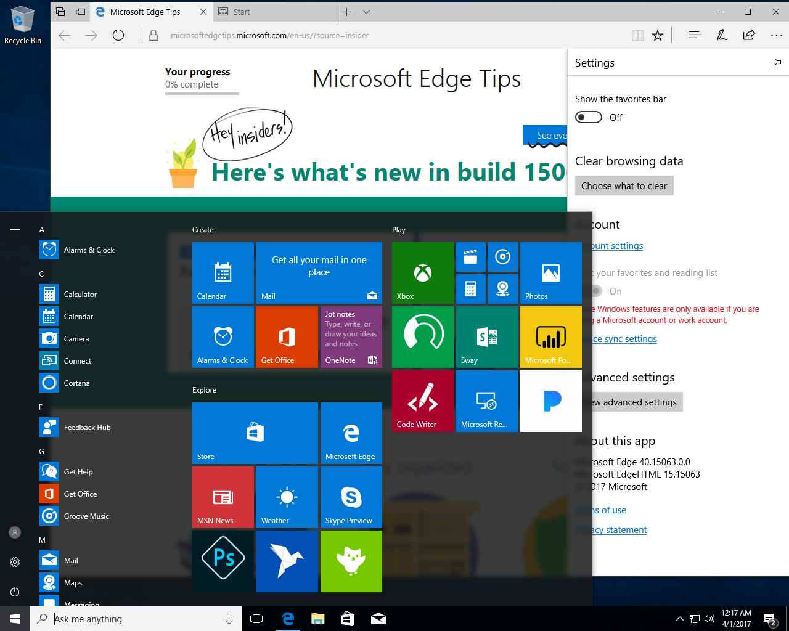Open the volume icon in system tray
Image resolution: width=789 pixels, height=631 pixels.
click(x=709, y=619)
